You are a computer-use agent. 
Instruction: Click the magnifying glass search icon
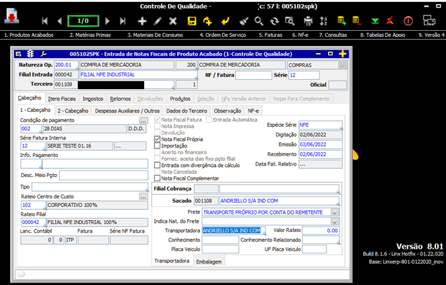(x=259, y=21)
